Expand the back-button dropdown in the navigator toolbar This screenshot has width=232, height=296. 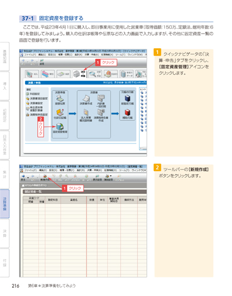[28, 62]
